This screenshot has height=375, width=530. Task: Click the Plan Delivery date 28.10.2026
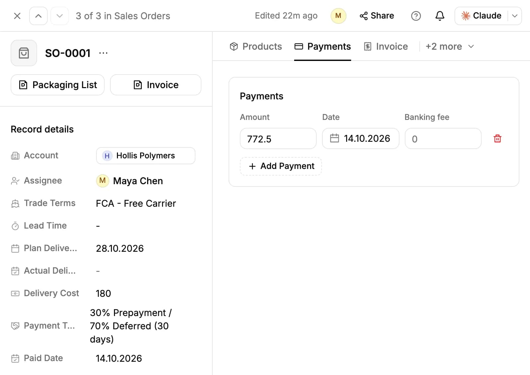(x=120, y=248)
